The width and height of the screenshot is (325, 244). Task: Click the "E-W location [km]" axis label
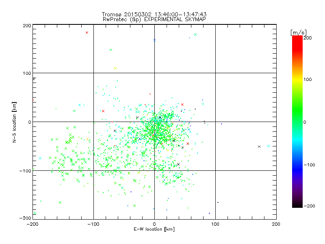pos(154,229)
